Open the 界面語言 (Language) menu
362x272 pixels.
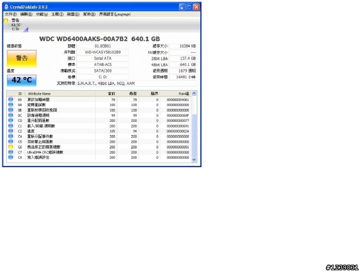click(115, 14)
